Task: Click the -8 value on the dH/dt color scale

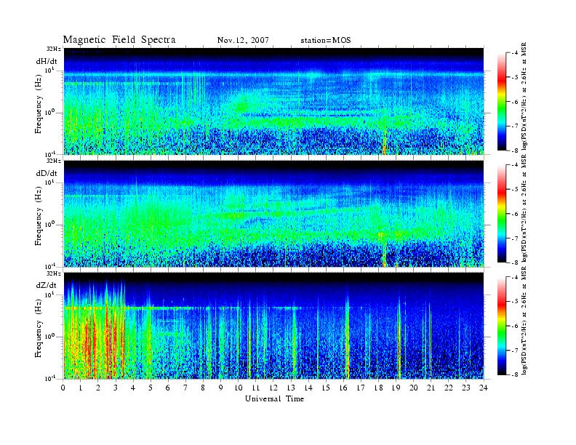Action: (516, 151)
